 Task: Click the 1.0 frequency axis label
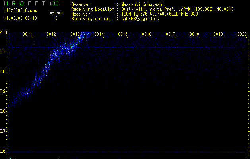3,72
